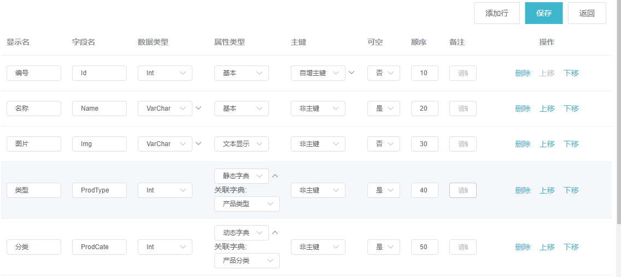
Task: Open the 产品类型 associated dictionary dropdown
Action: point(247,204)
